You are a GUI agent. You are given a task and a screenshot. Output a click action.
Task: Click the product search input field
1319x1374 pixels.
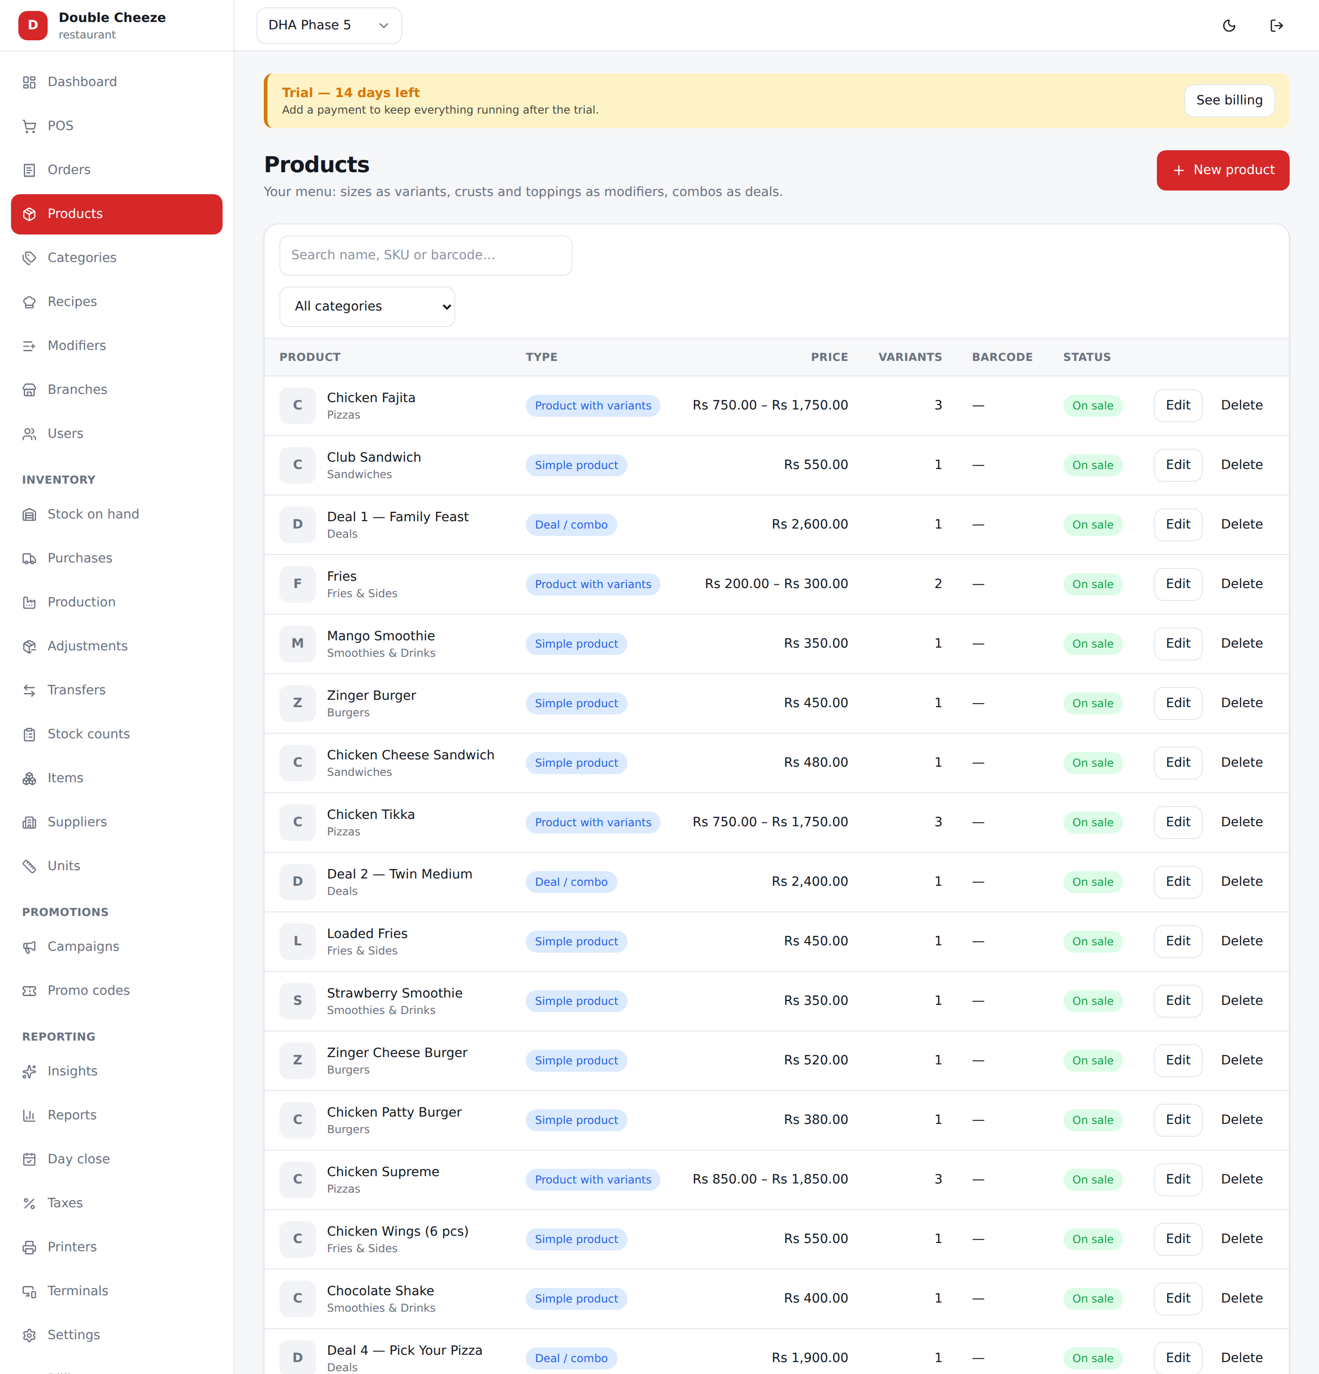click(425, 255)
